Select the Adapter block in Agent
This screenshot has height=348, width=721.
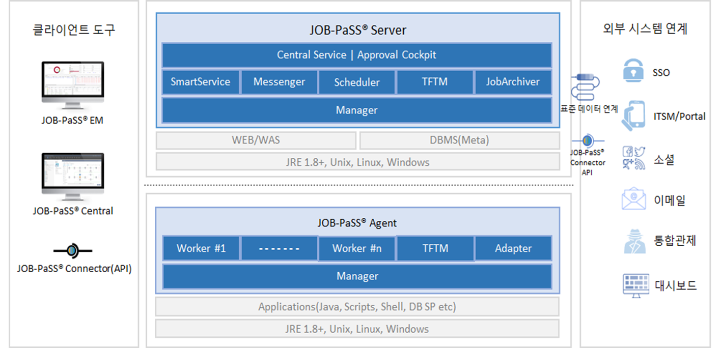[x=513, y=249]
